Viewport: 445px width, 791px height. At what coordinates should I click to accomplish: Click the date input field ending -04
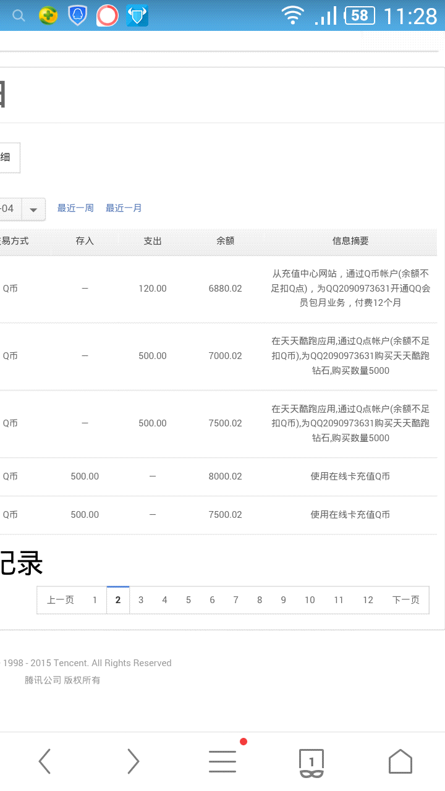click(x=11, y=209)
